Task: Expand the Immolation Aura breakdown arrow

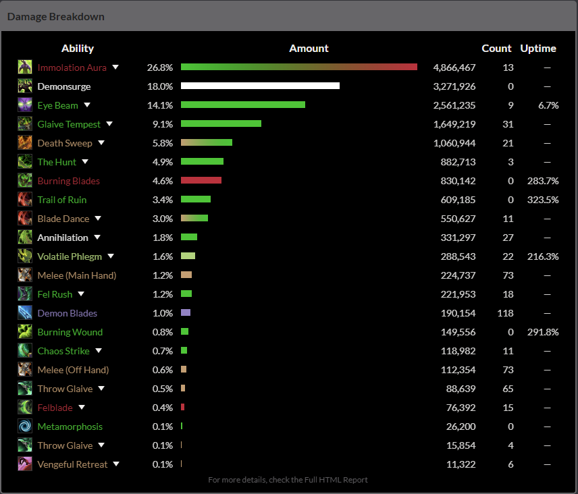Action: tap(115, 67)
